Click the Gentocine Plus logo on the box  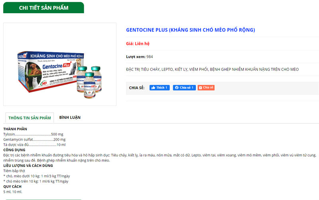pyautogui.click(x=56, y=66)
